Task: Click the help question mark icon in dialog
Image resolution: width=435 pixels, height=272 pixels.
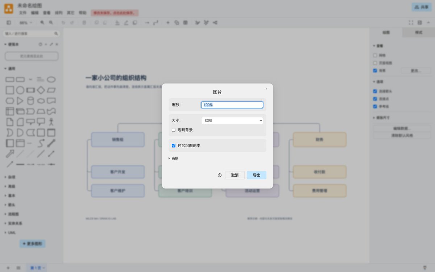Action: (x=219, y=175)
